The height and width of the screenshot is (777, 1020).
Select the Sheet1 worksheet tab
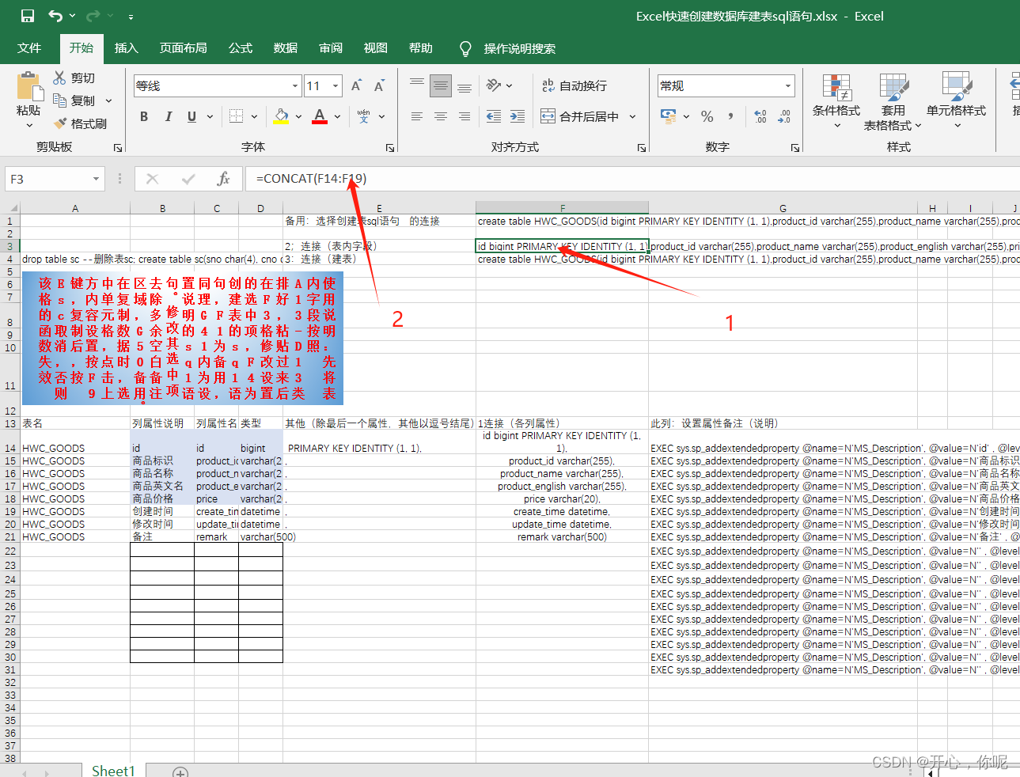(x=113, y=771)
